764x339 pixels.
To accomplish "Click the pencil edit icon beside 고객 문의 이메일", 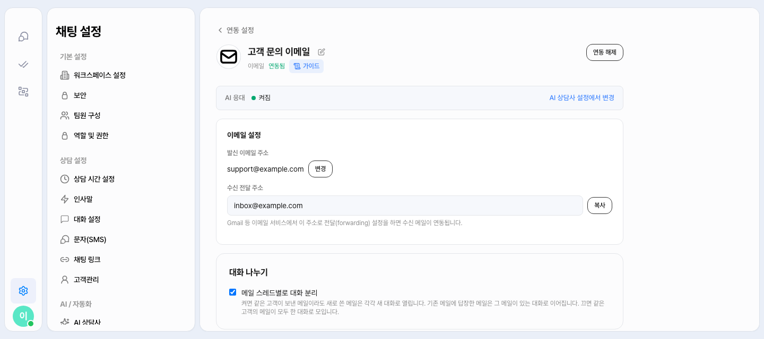I will (322, 52).
